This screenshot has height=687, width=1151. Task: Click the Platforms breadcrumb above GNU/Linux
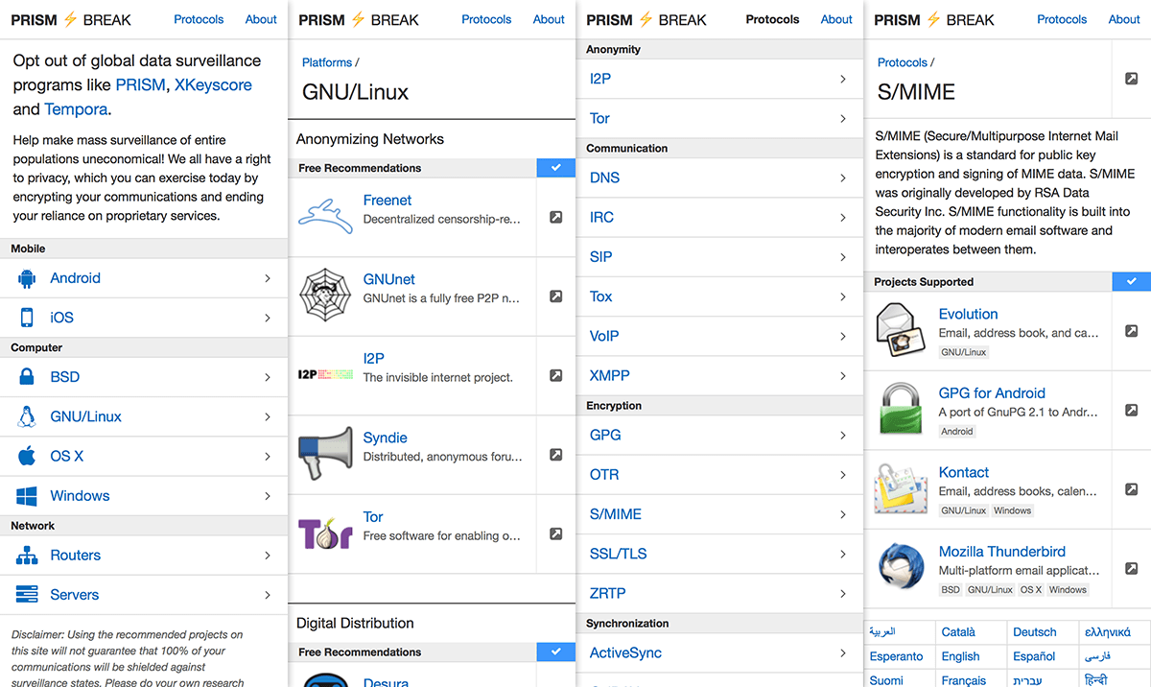tap(327, 62)
